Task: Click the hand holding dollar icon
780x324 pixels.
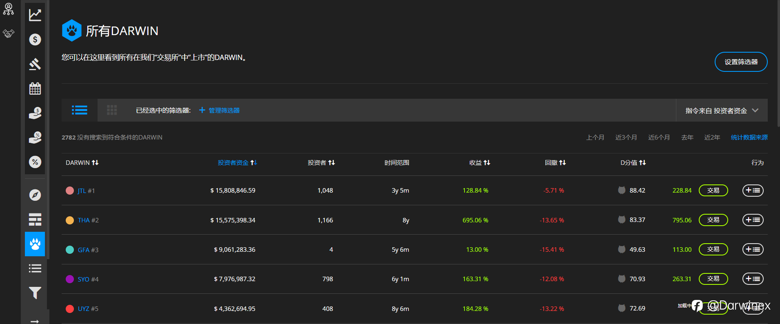Action: point(35,113)
